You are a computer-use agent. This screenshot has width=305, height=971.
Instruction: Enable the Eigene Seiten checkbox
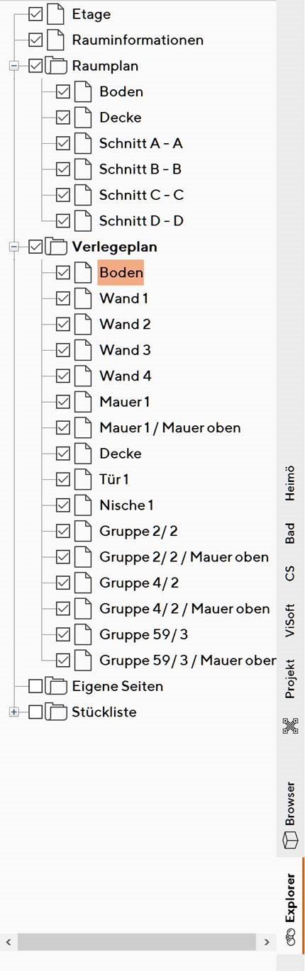(35, 686)
